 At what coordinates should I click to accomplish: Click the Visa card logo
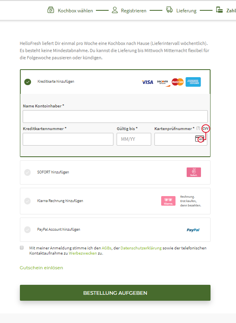coord(148,82)
